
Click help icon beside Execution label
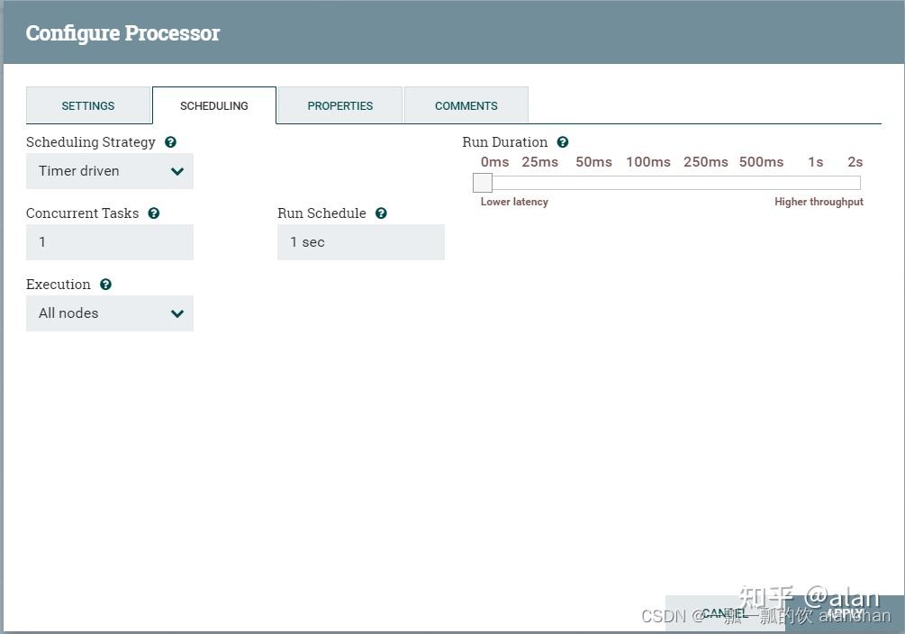pyautogui.click(x=105, y=284)
